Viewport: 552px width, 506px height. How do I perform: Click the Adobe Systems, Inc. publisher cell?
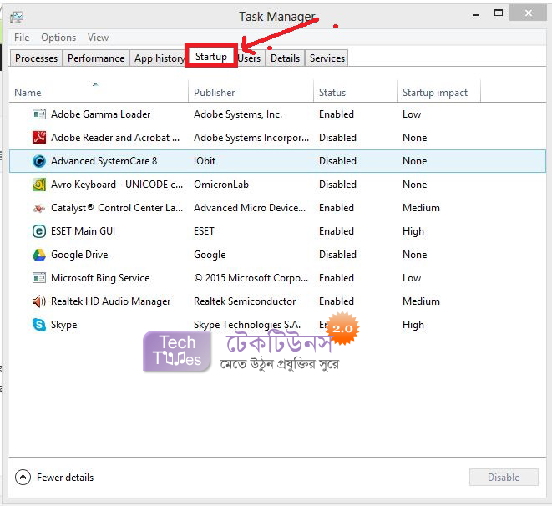(238, 114)
